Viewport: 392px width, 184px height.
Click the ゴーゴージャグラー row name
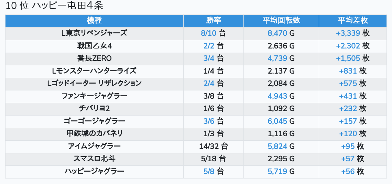point(94,121)
